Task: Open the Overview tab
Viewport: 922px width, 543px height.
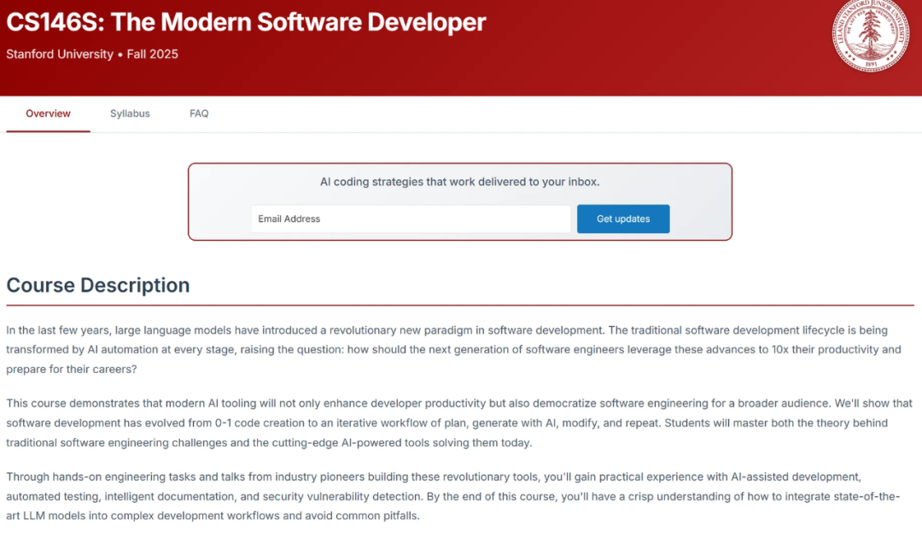Action: coord(48,114)
